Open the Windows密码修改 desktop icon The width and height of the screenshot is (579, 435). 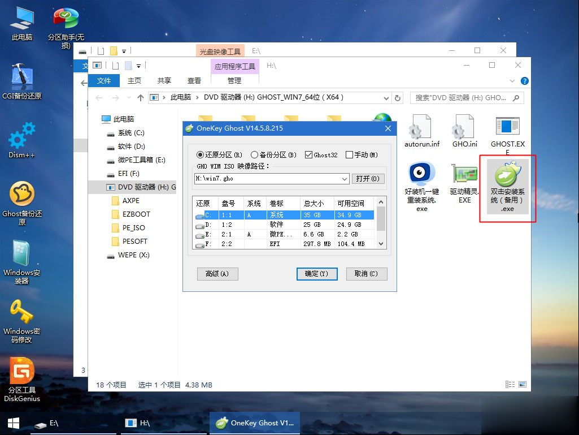point(22,321)
